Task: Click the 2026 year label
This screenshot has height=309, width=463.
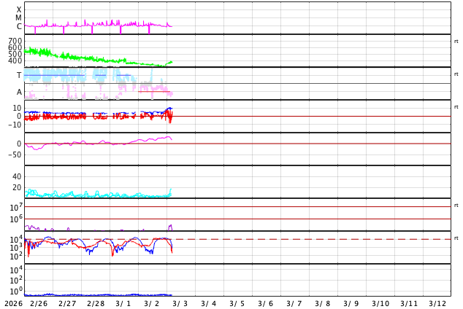Action: click(x=13, y=303)
